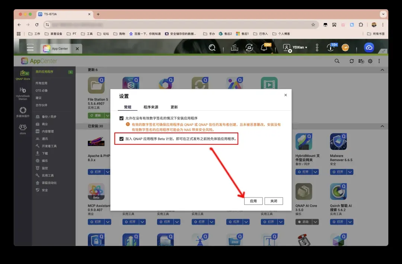Collapse the 更新:6 section chevron
This screenshot has width=402, height=264.
tap(382, 70)
